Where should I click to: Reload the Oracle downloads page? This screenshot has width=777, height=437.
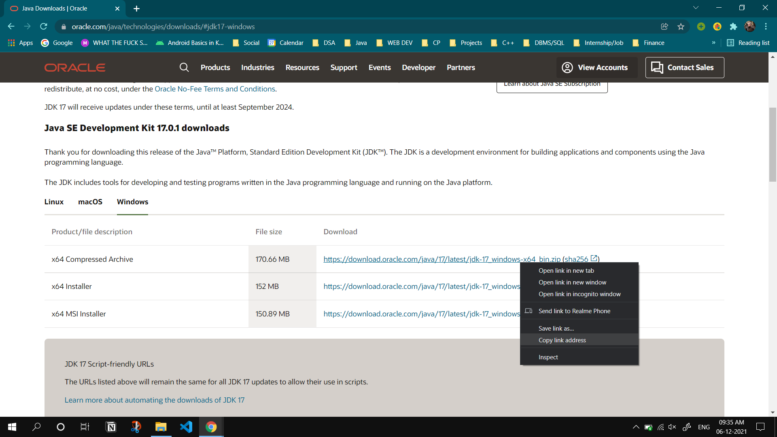44,26
